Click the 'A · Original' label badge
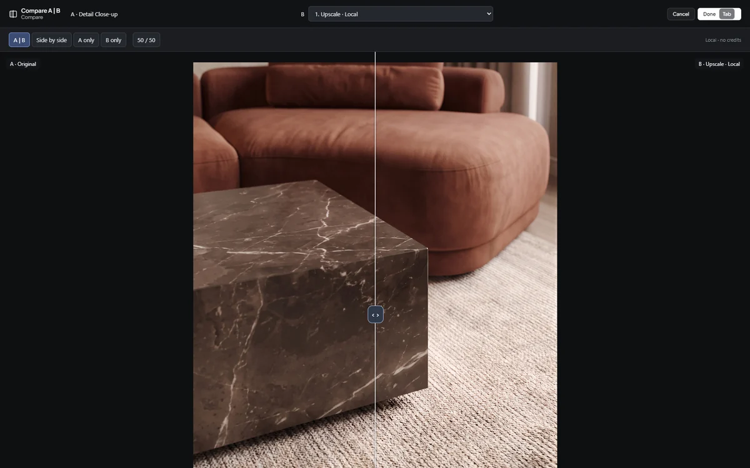The image size is (750, 468). coord(23,64)
